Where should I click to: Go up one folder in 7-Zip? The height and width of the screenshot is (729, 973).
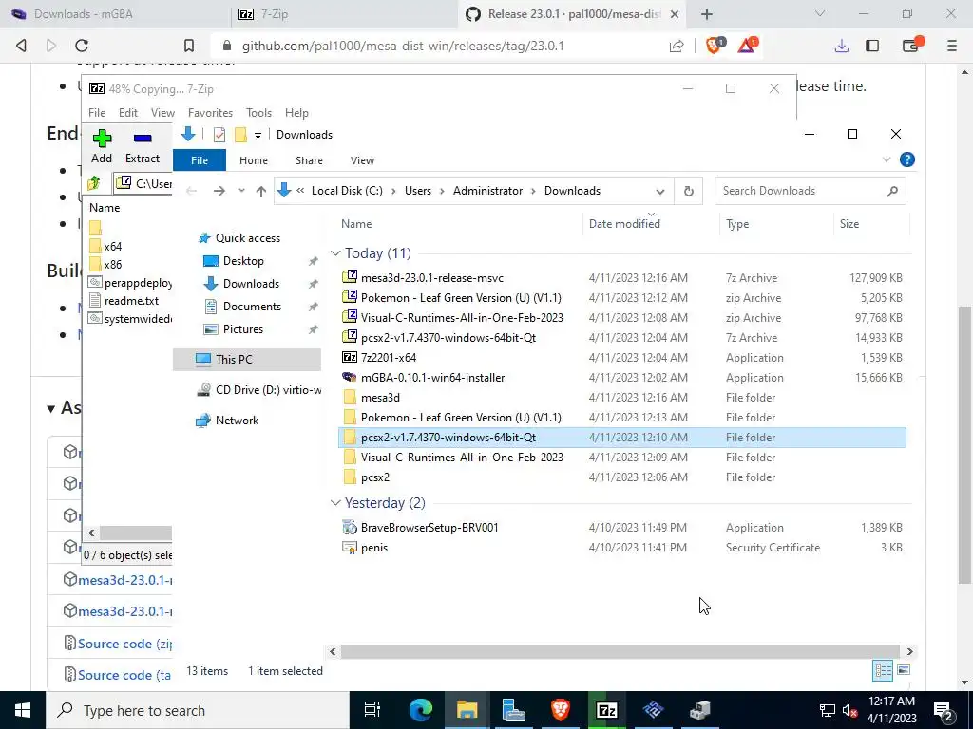point(94,183)
